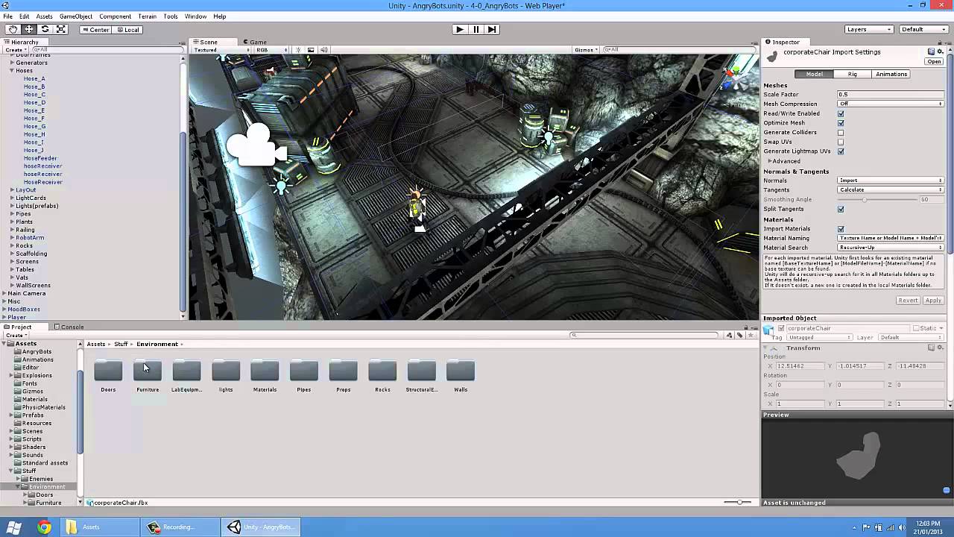Select the Scale tool in toolbar

tap(61, 29)
